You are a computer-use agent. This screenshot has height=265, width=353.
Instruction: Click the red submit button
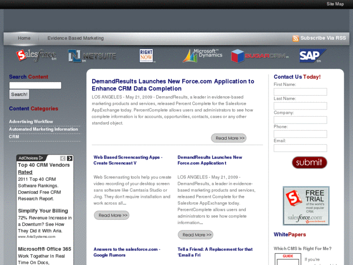(x=309, y=162)
